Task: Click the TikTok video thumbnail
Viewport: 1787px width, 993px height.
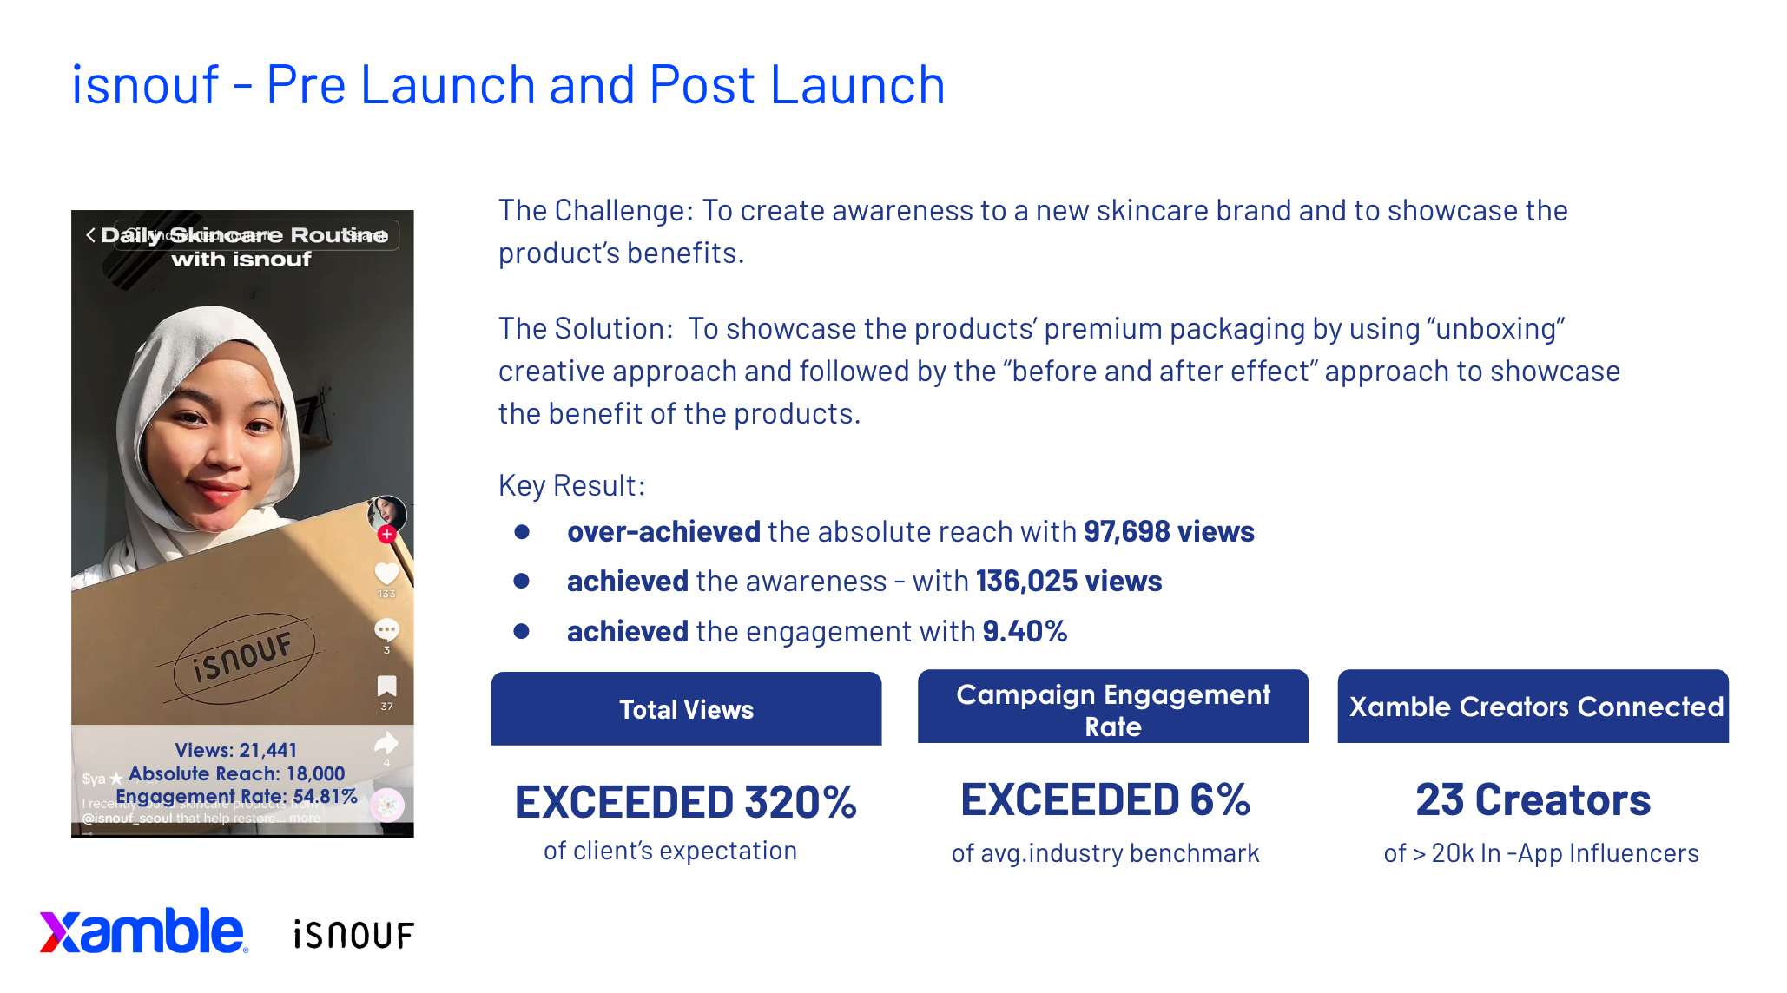Action: [x=242, y=523]
